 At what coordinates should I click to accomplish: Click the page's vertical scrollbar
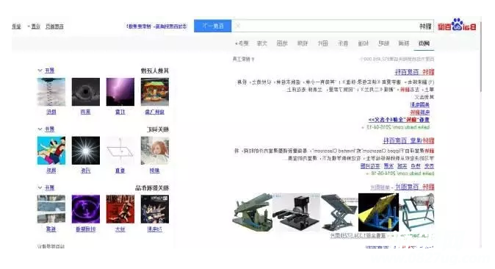pyautogui.click(x=481, y=54)
